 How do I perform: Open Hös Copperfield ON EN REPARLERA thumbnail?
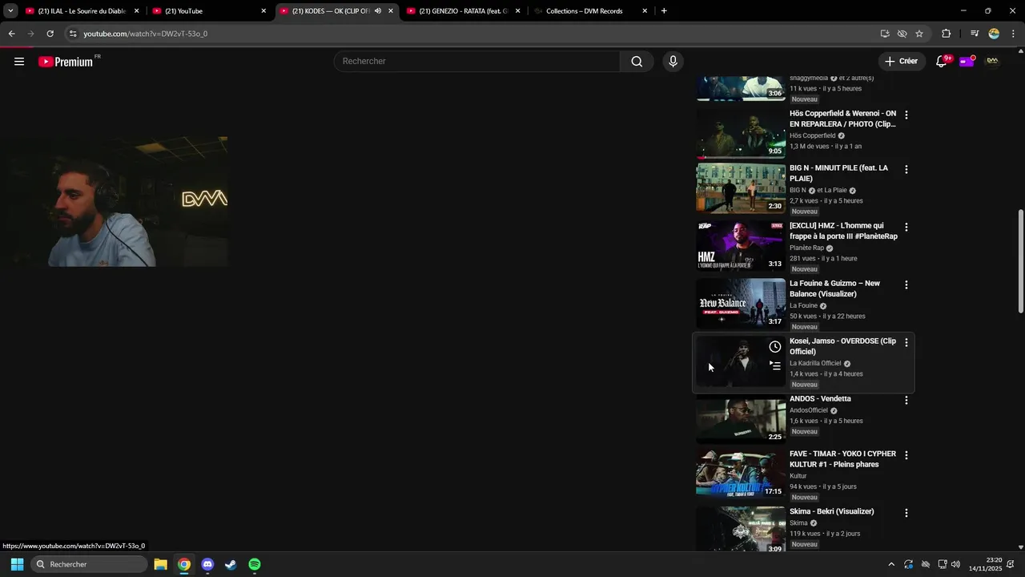(741, 132)
